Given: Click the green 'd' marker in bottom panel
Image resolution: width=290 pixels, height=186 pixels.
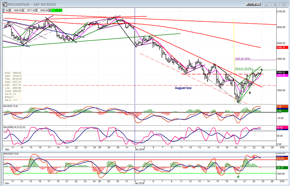Looking at the screenshot, I should coord(238,176).
